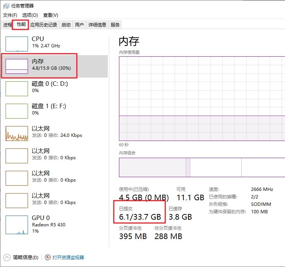Click the 简略信息(D) button label

[25, 257]
